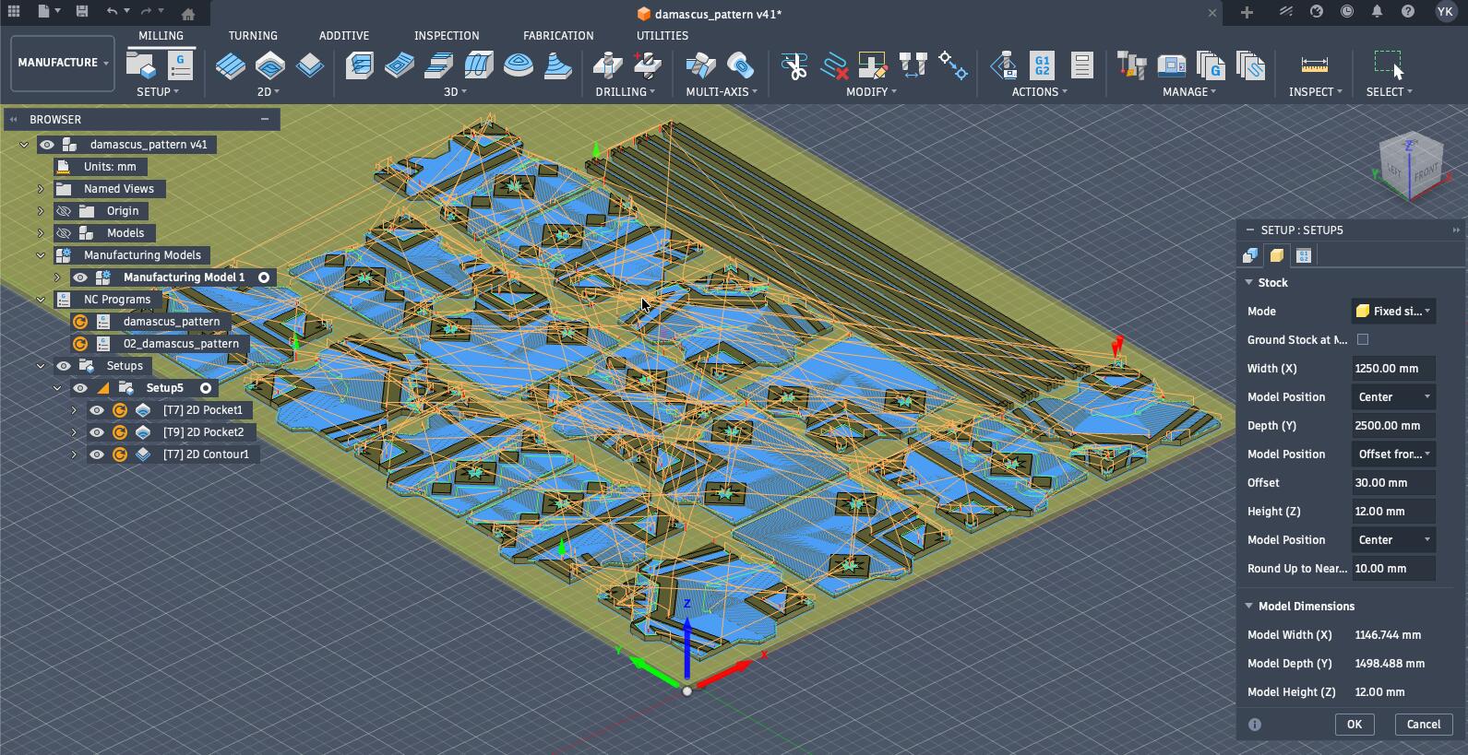1468x755 pixels.
Task: Open the YK user account button
Action: pos(1445,12)
